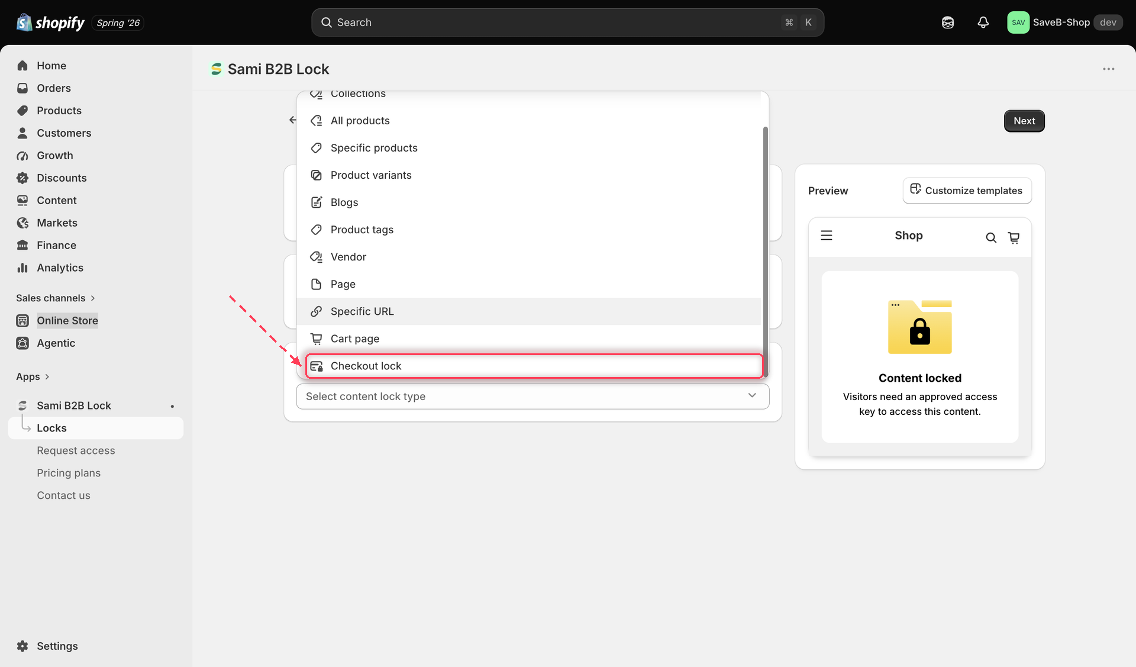
Task: Select Page option in list
Action: 529,284
